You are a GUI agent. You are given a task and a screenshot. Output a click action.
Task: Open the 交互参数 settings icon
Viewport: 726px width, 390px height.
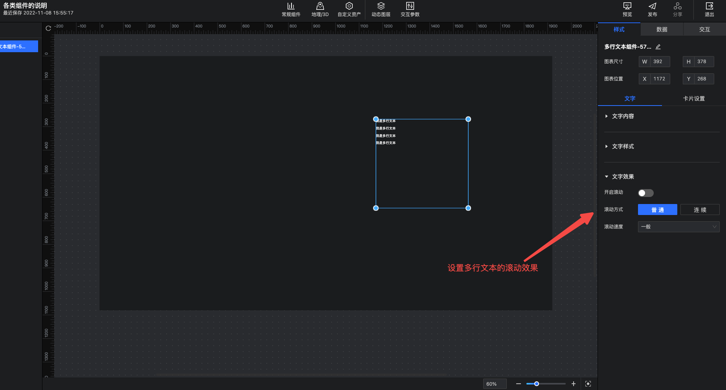[410, 6]
